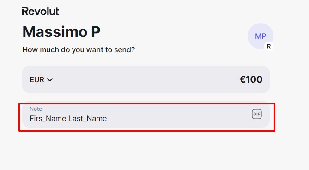Click the empty middle of the EUR amount card
The height and width of the screenshot is (170, 309).
[x=146, y=79]
